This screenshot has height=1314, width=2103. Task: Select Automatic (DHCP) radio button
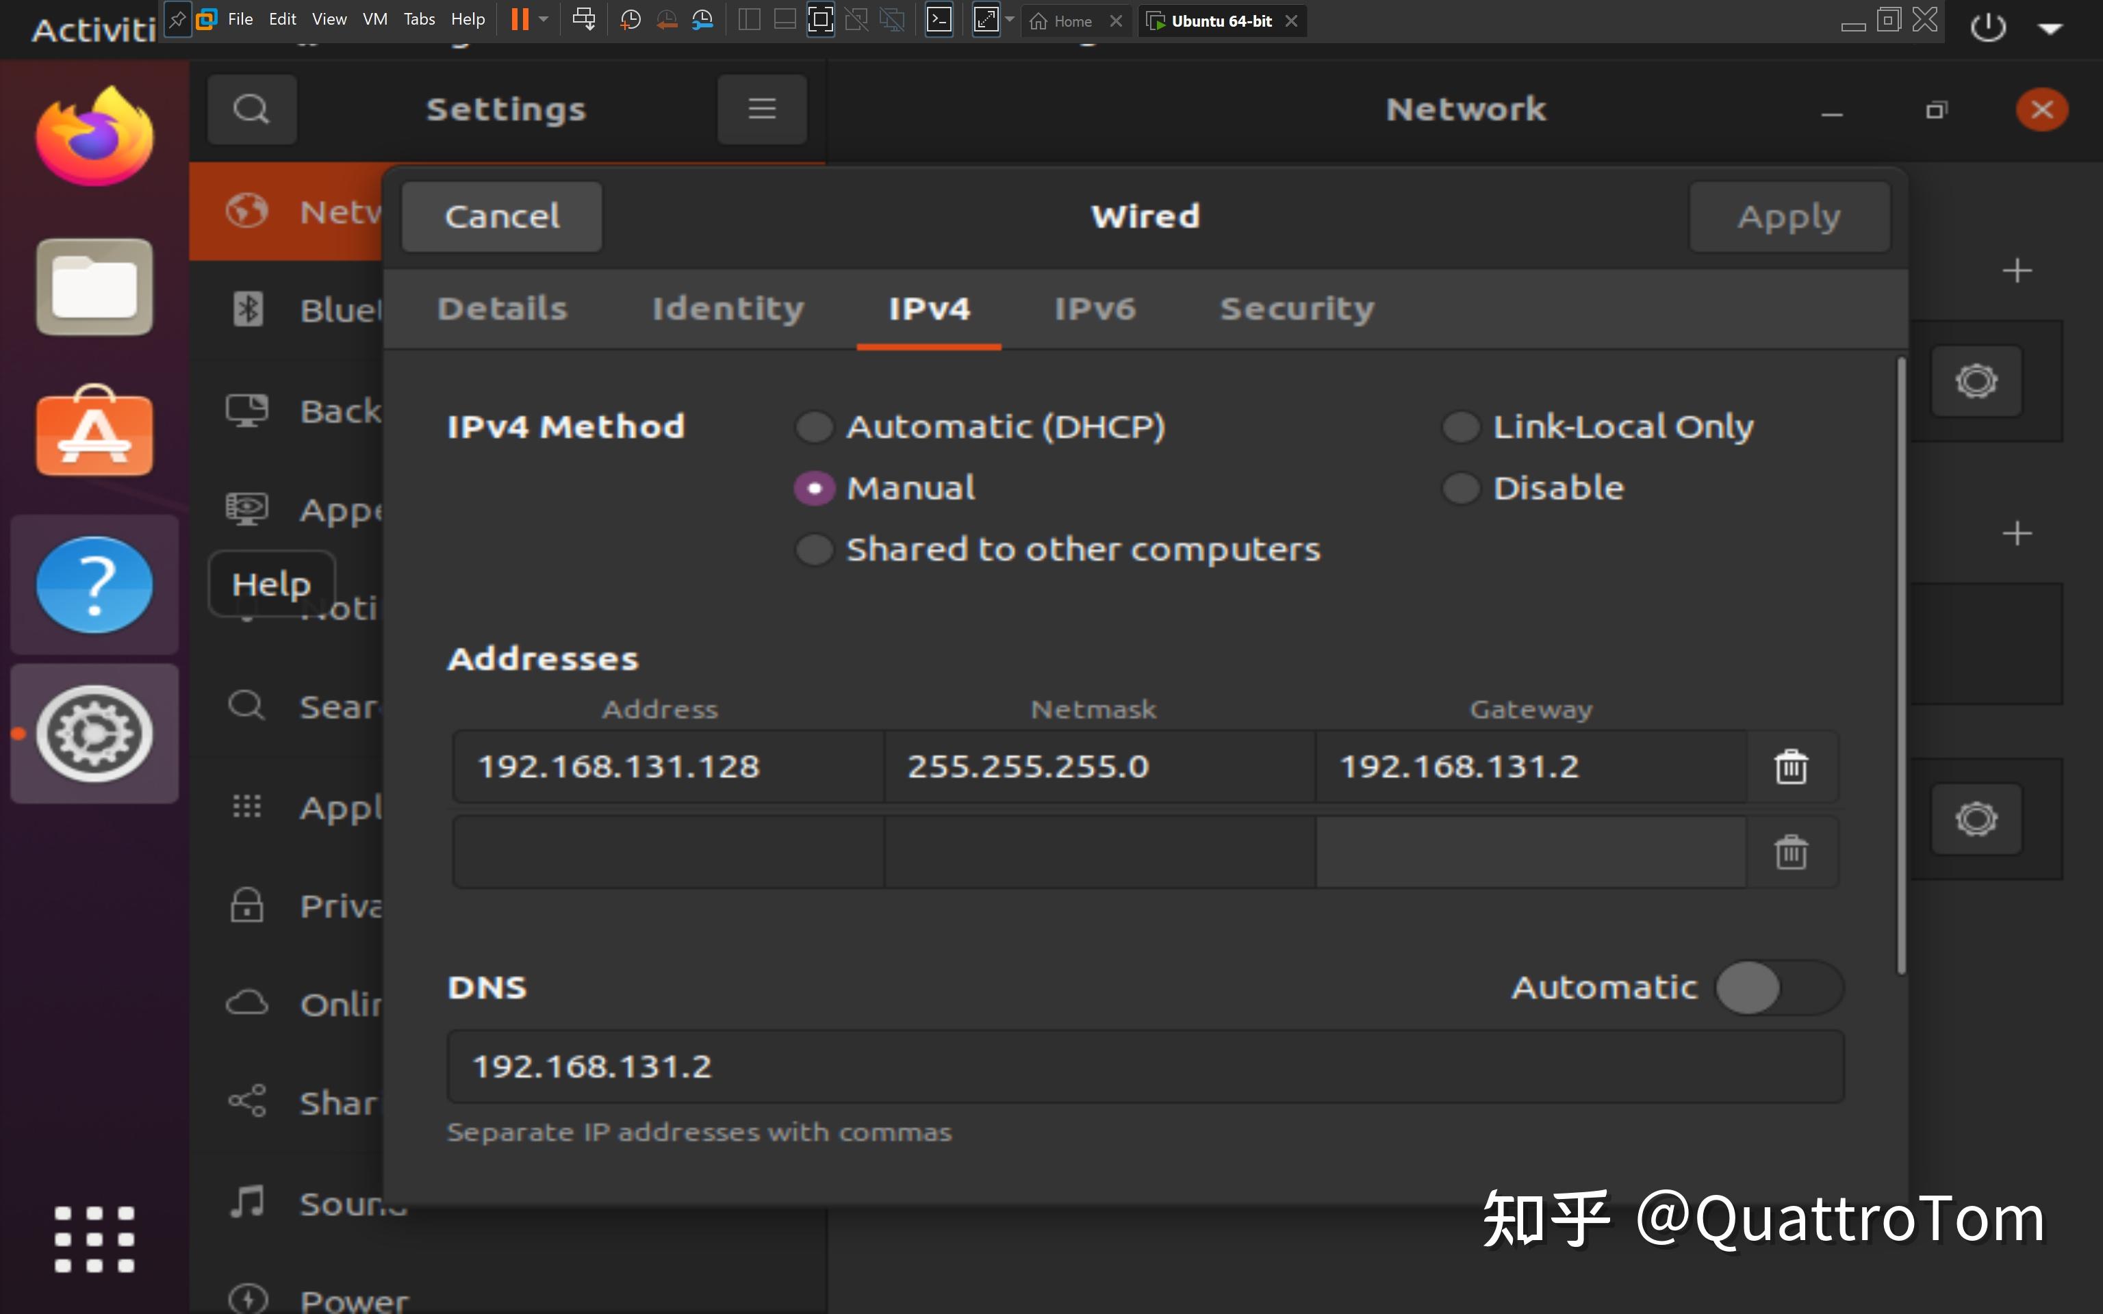[814, 426]
